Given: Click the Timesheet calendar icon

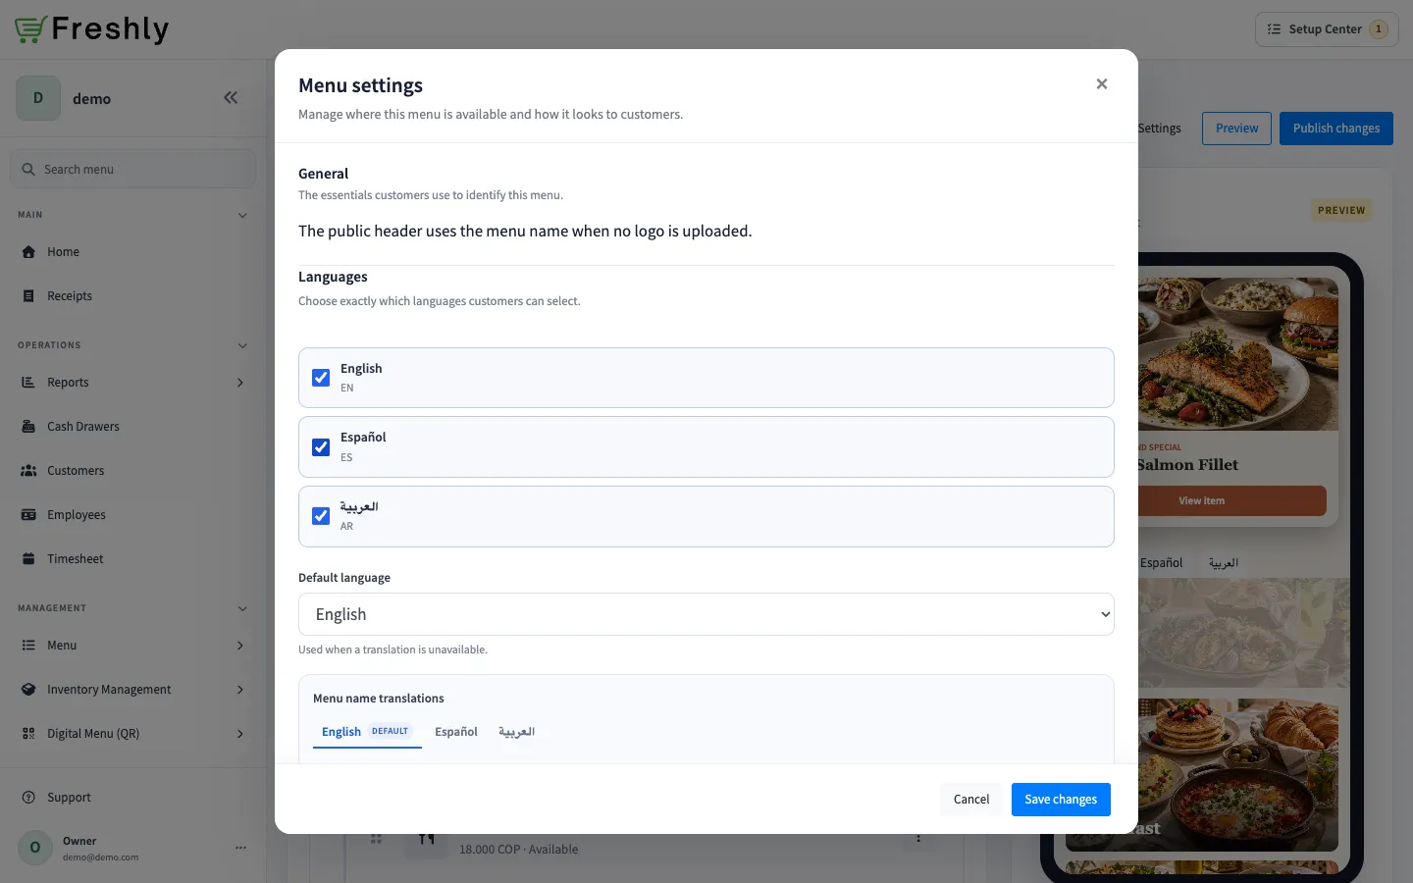Looking at the screenshot, I should click(28, 559).
